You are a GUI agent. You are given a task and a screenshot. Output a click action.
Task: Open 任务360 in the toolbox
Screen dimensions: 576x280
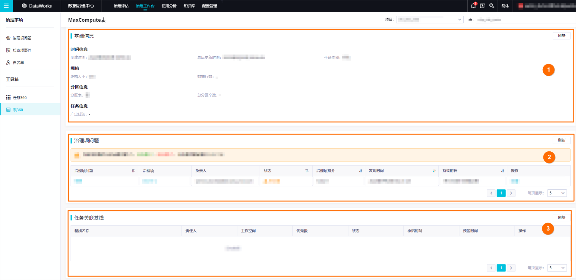pyautogui.click(x=20, y=97)
